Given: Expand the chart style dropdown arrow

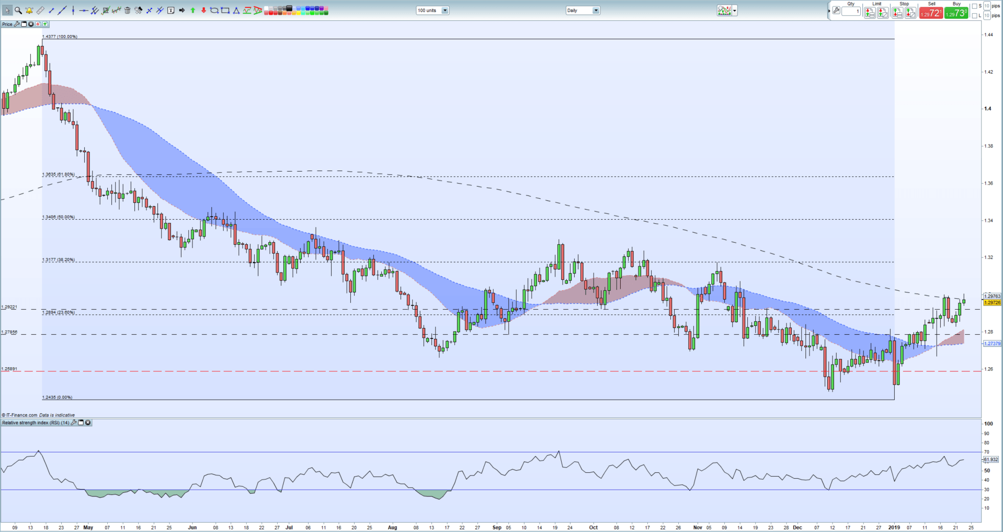Looking at the screenshot, I should 735,10.
